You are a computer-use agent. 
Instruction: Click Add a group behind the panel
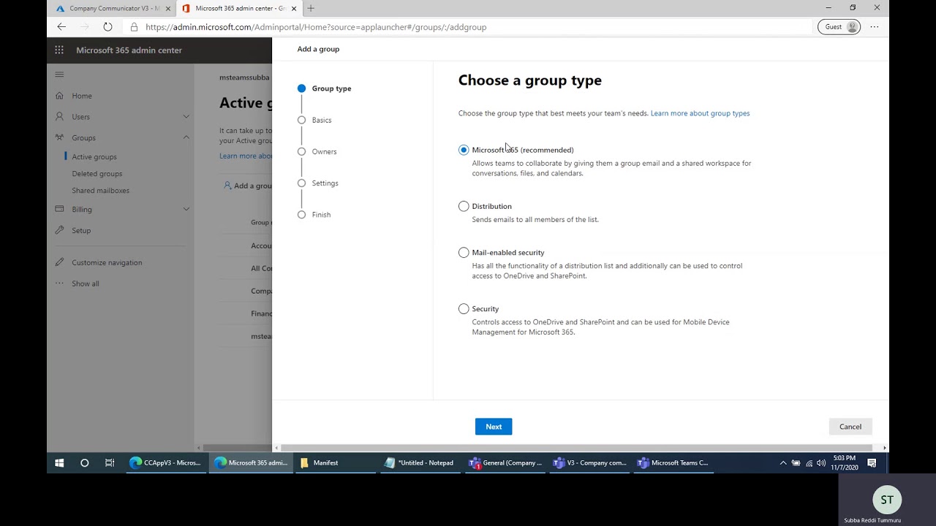(x=248, y=186)
